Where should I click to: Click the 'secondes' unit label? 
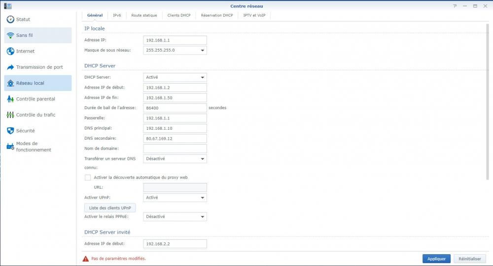[x=217, y=108]
